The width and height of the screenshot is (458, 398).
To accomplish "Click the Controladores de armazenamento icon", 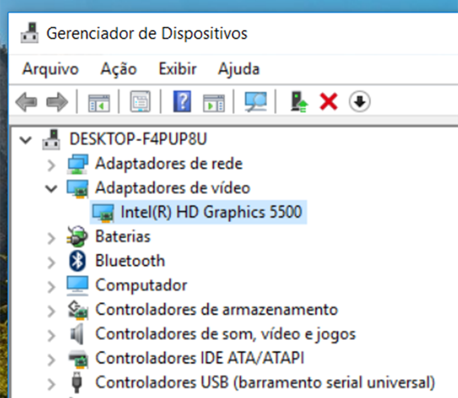I will pos(78,310).
